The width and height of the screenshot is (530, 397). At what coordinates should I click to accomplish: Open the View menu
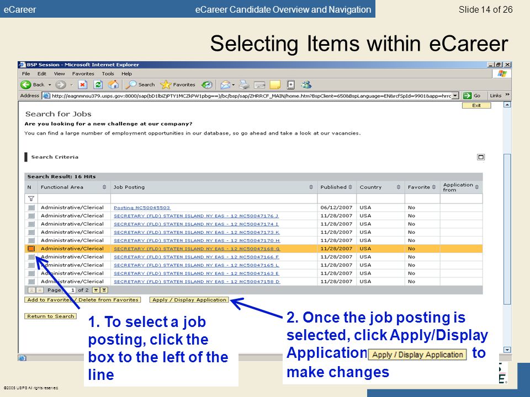(59, 73)
